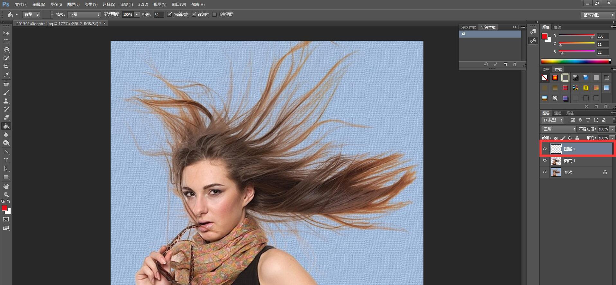Filter layers by pixel layer icon
The width and height of the screenshot is (616, 285).
click(573, 120)
